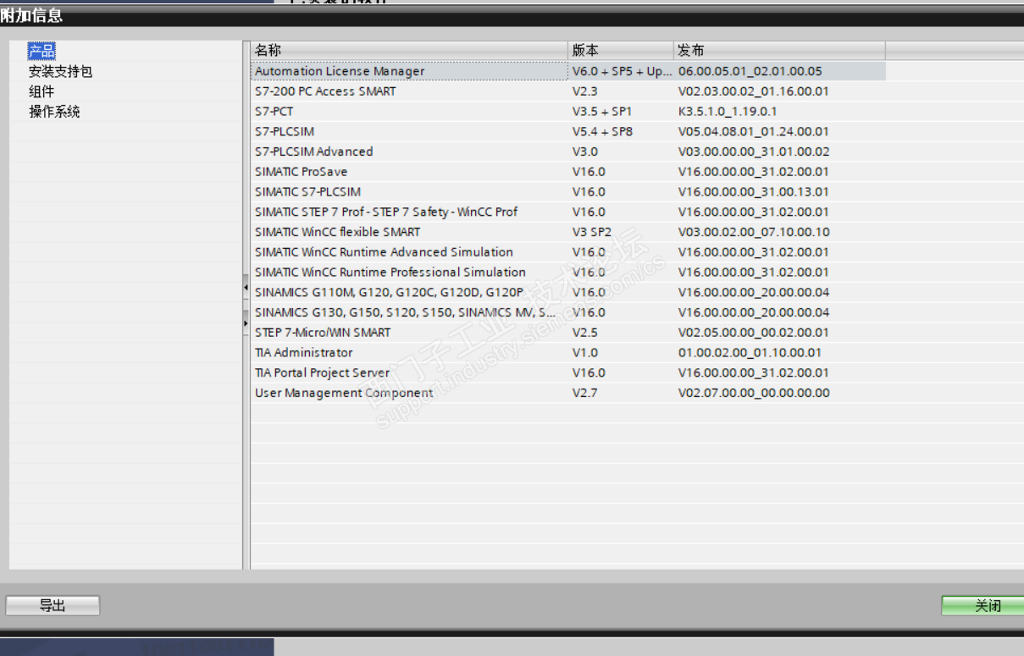Click release value V02.05.00.00_00.02.00.01
The width and height of the screenshot is (1024, 656).
tap(754, 333)
